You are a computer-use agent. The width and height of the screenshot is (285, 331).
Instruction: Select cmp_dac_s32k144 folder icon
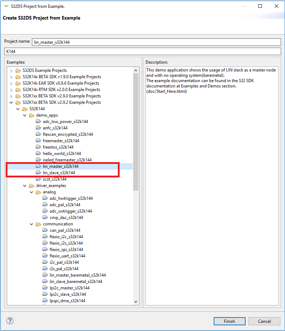coord(45,217)
